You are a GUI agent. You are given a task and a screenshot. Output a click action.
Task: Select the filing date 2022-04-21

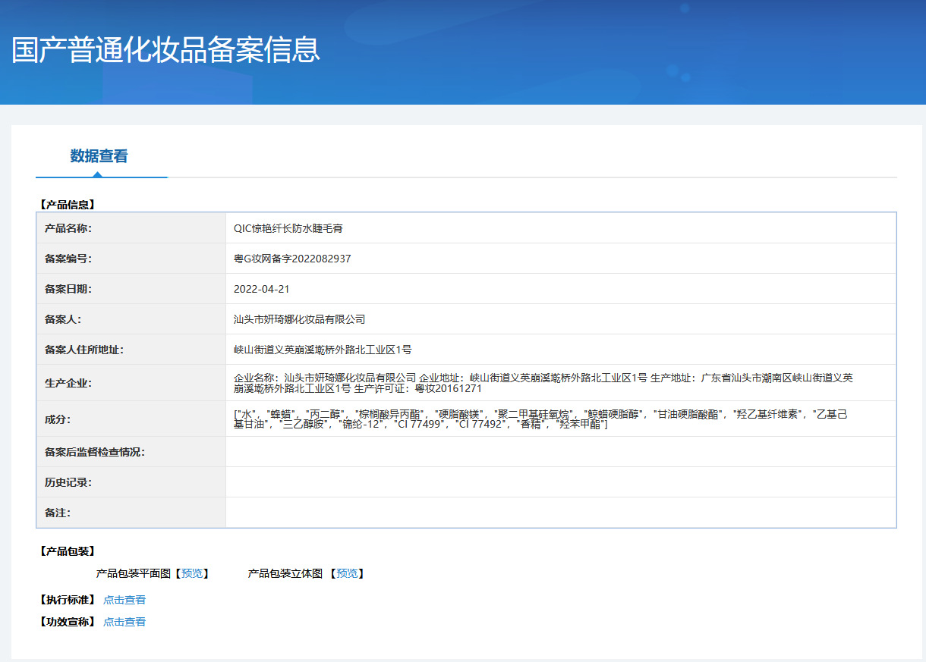coord(261,289)
